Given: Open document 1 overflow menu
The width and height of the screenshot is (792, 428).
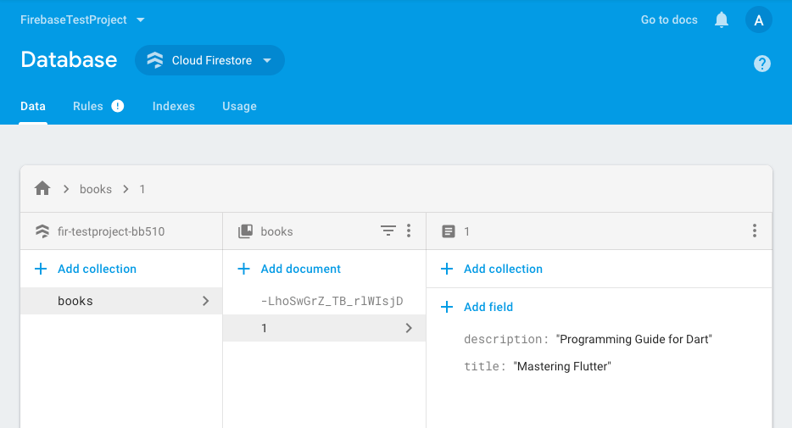Looking at the screenshot, I should (755, 231).
